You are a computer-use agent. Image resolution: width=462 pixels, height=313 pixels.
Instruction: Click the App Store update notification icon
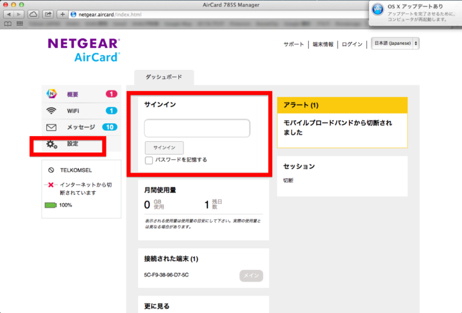pos(378,10)
